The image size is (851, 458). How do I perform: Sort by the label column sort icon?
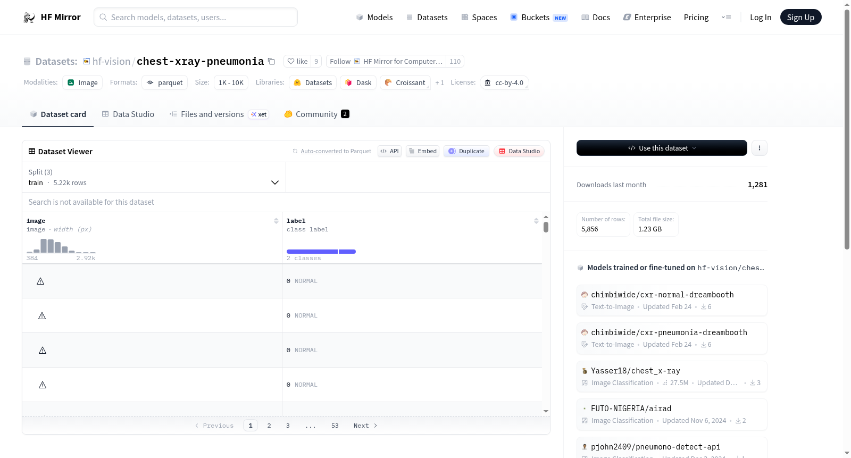pos(536,221)
